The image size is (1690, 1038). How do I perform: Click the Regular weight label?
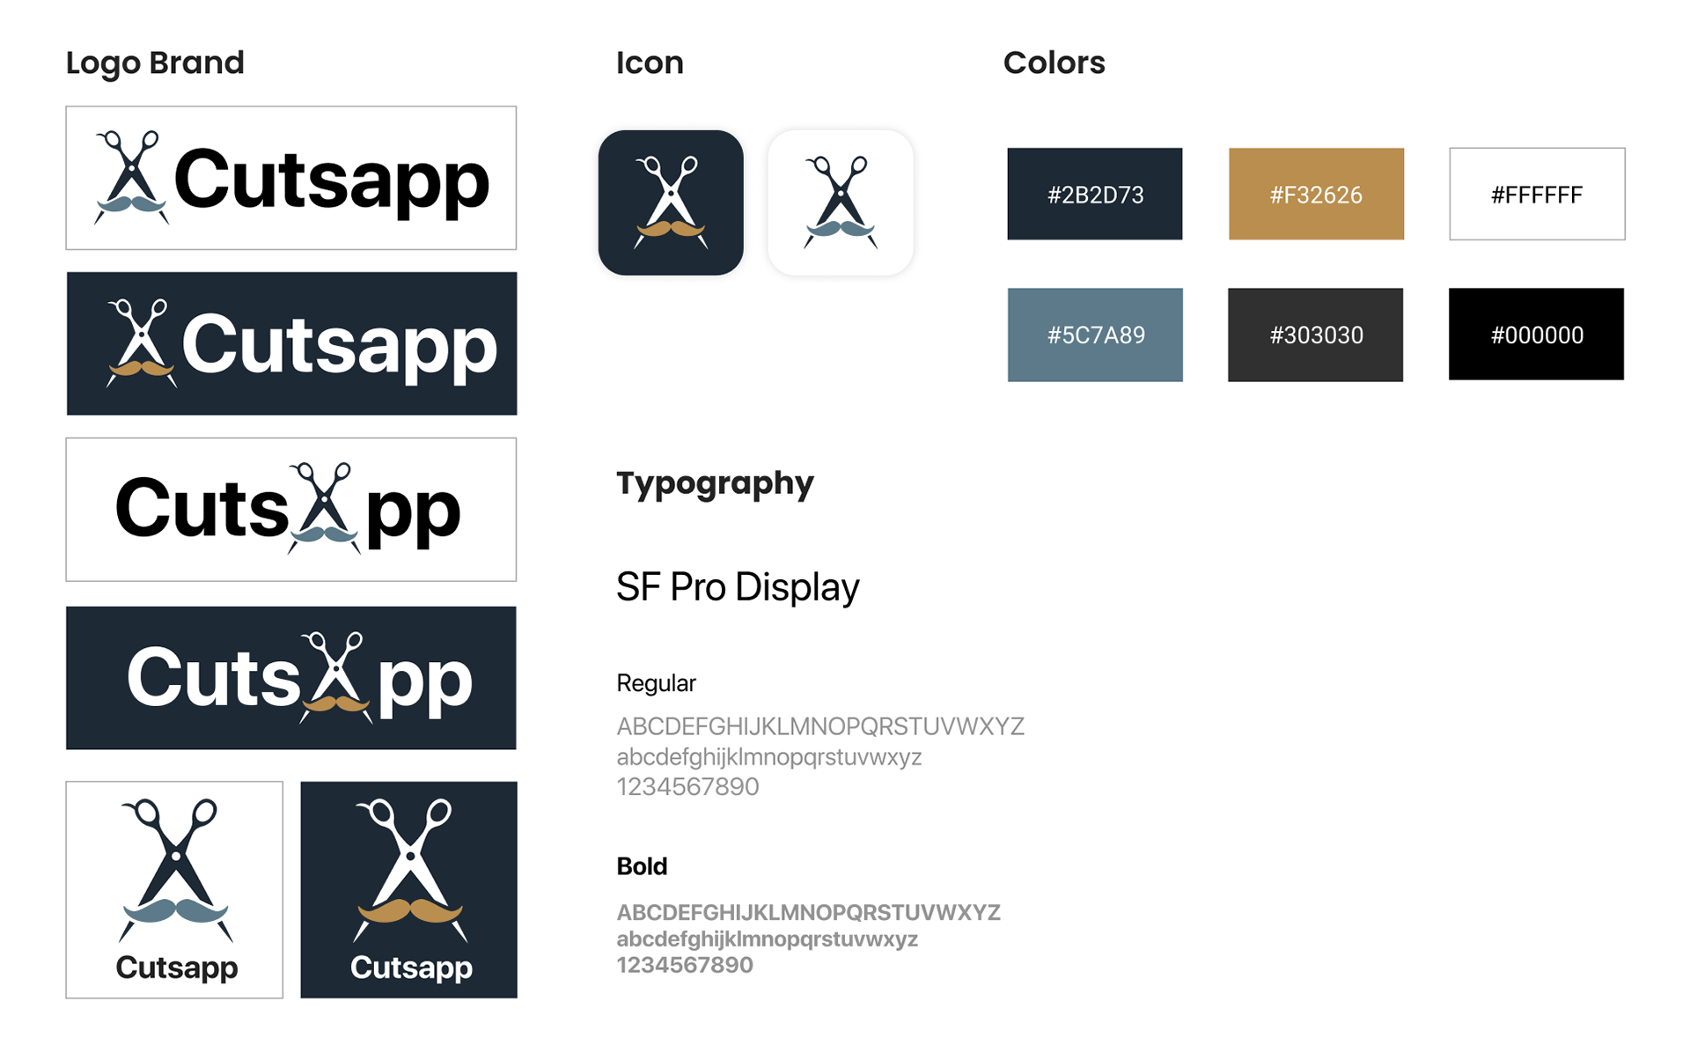(656, 683)
